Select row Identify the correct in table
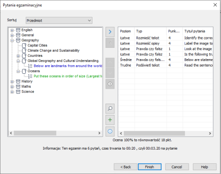The height and width of the screenshot is (174, 221). click(166, 38)
